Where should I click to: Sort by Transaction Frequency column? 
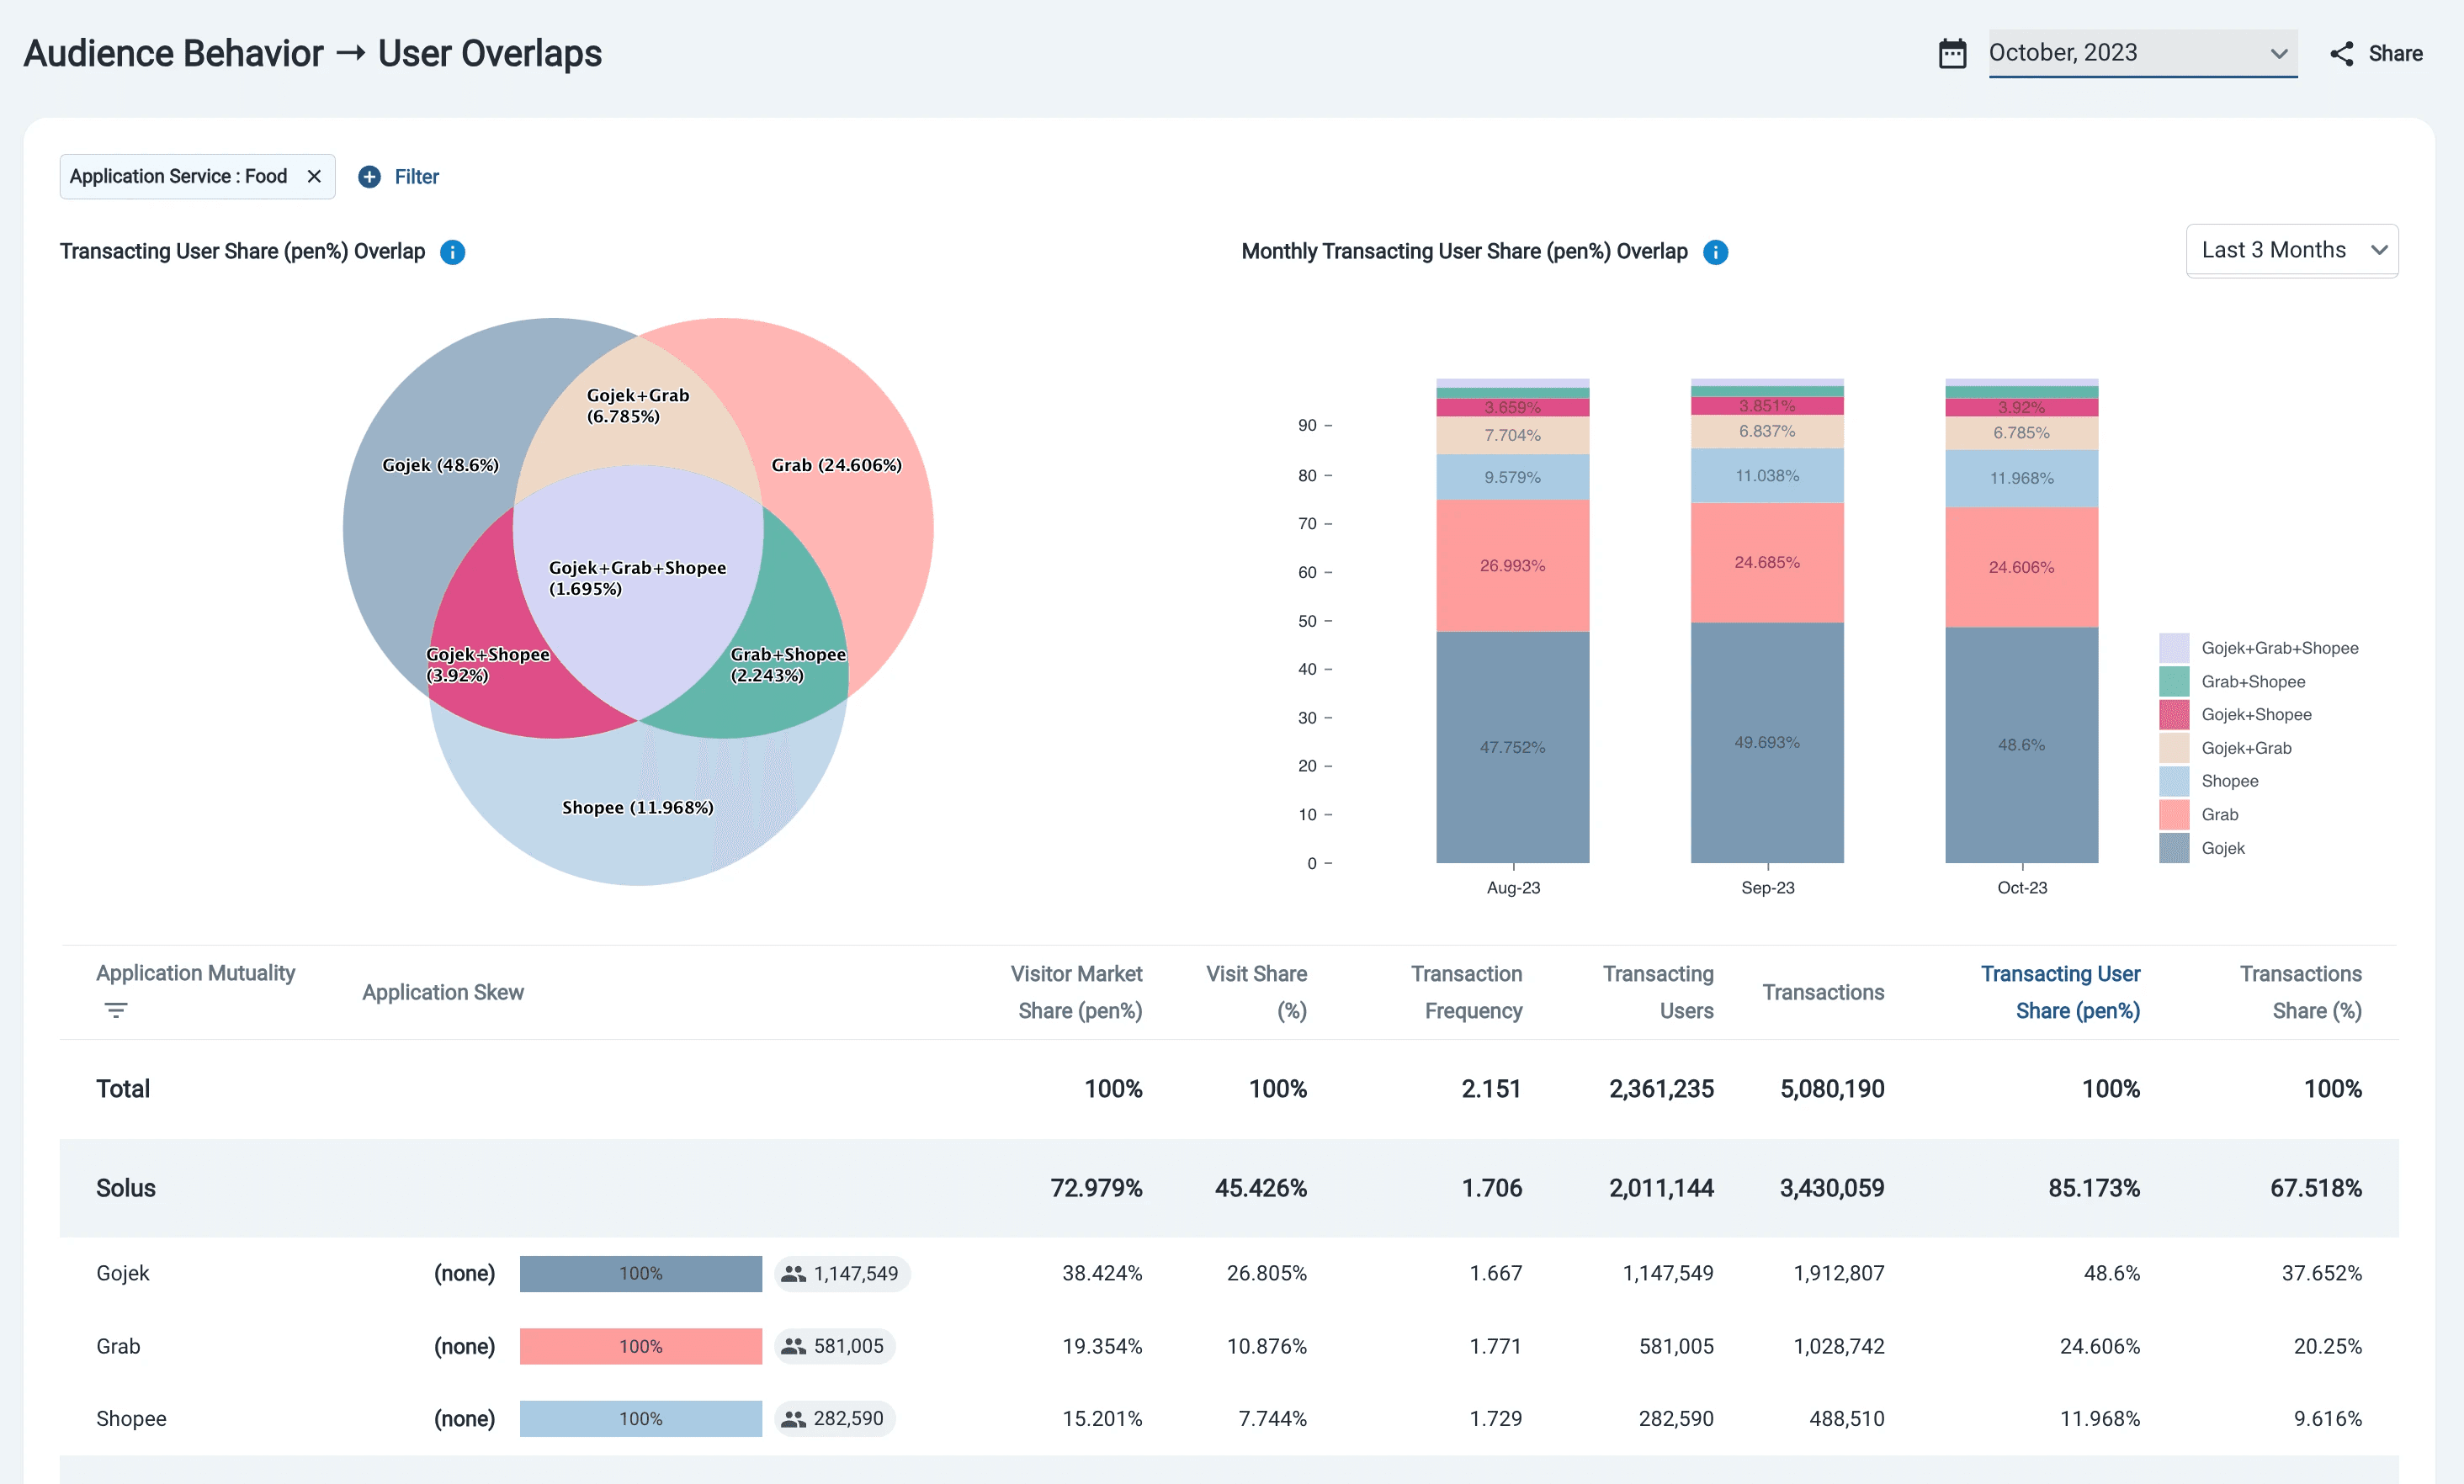pos(1466,992)
